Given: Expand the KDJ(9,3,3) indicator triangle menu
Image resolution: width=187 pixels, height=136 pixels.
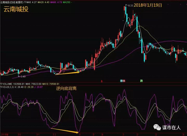Looking at the screenshot, I should (1, 87).
